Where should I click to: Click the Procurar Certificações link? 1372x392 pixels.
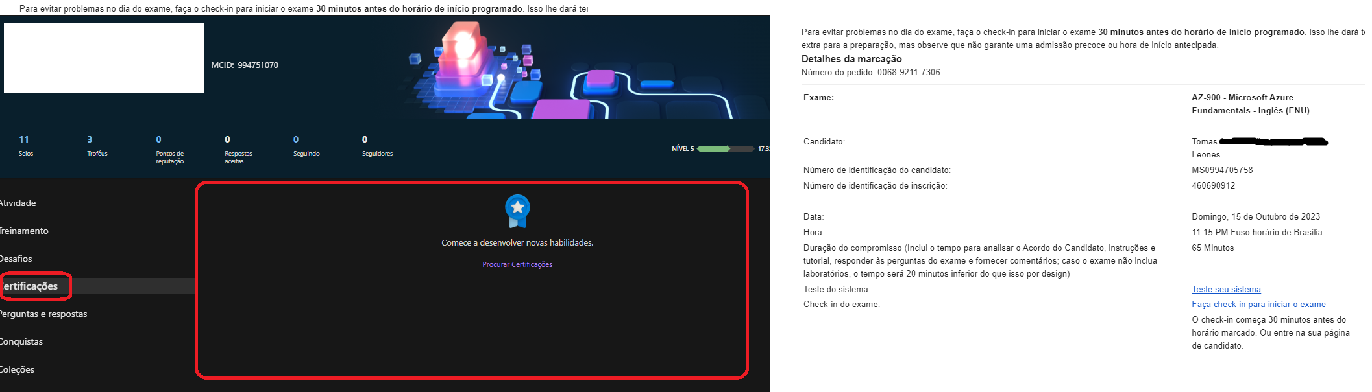pos(517,264)
